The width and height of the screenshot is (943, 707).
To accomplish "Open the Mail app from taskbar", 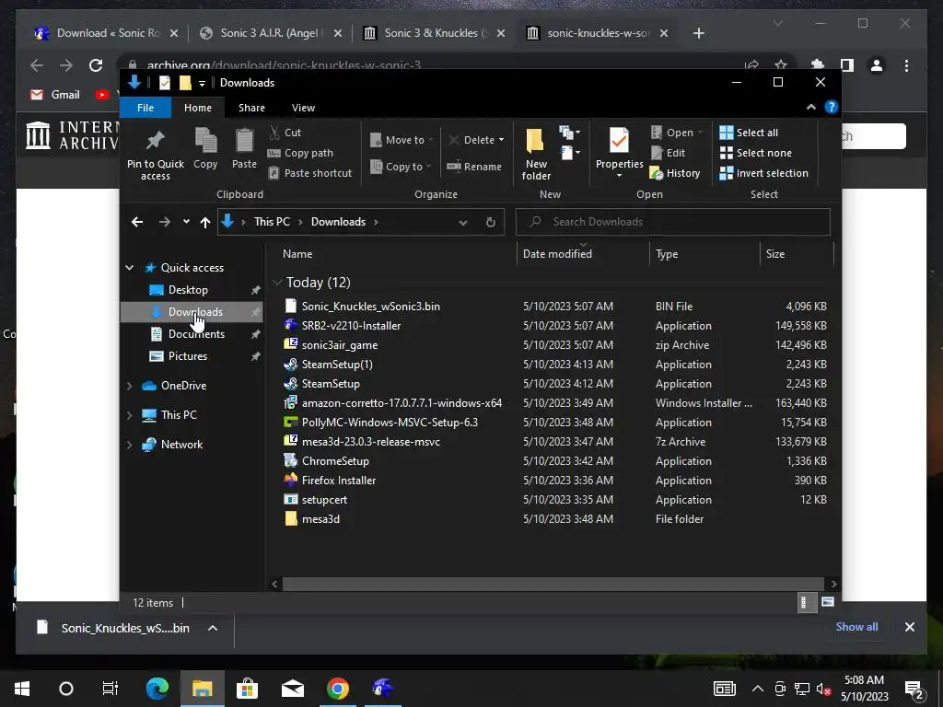I will click(x=292, y=689).
